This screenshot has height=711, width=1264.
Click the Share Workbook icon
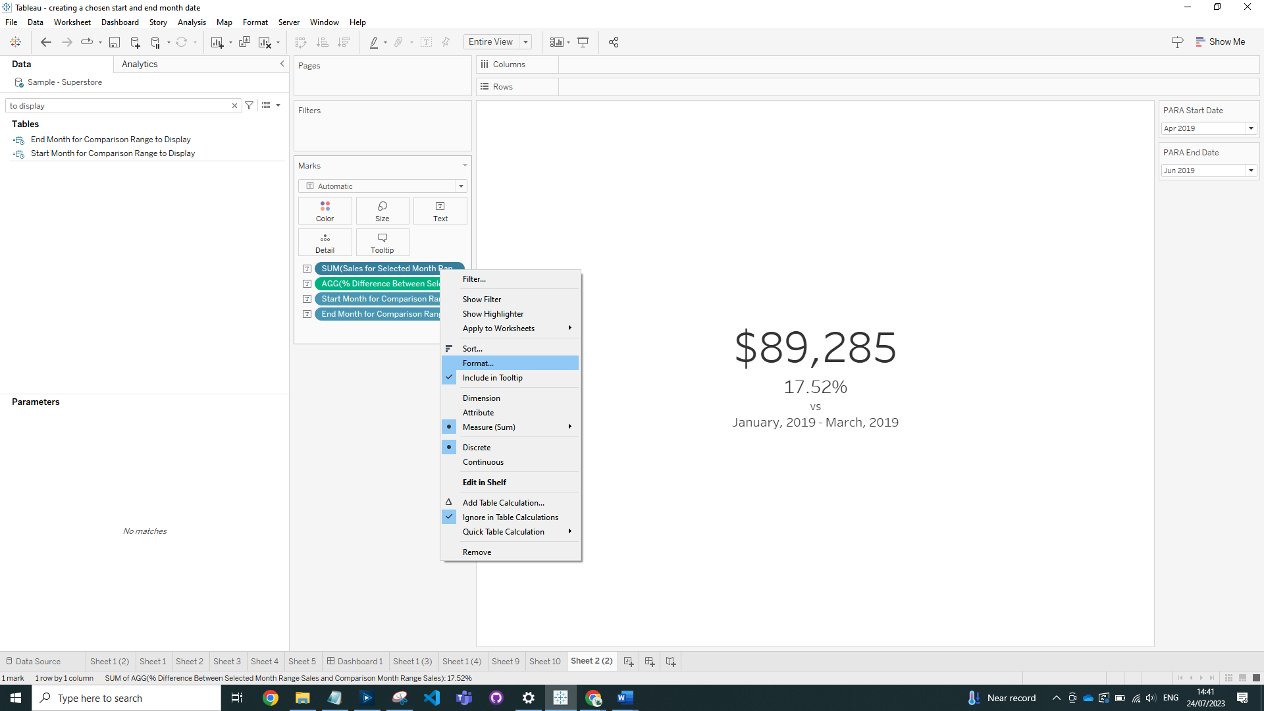click(614, 42)
